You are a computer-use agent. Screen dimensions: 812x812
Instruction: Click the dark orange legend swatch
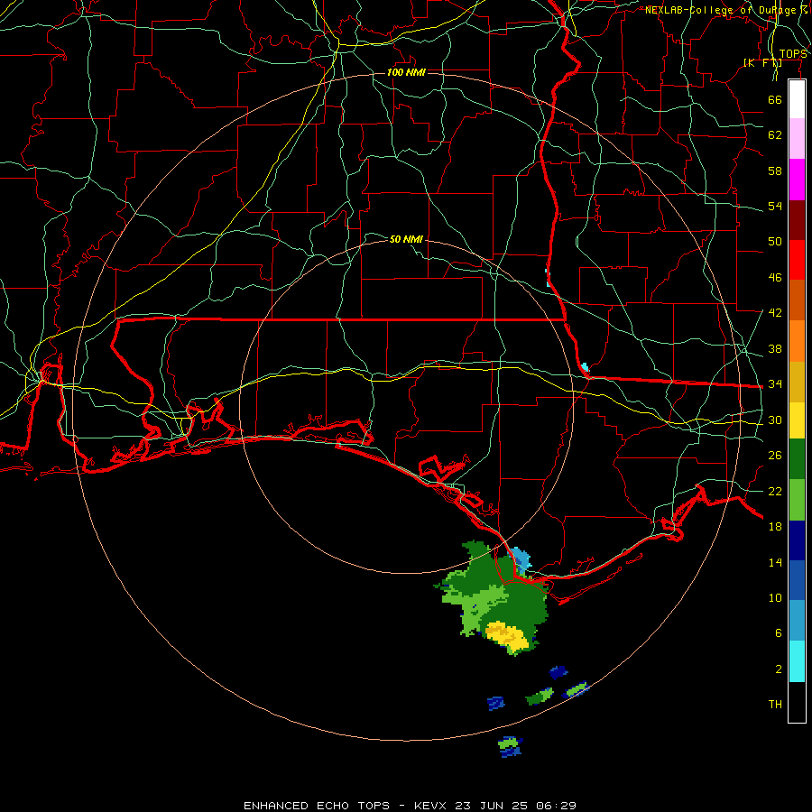point(797,300)
